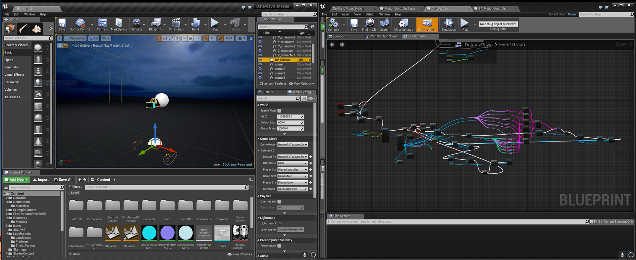Click the Build toolbar icon

tap(195, 25)
